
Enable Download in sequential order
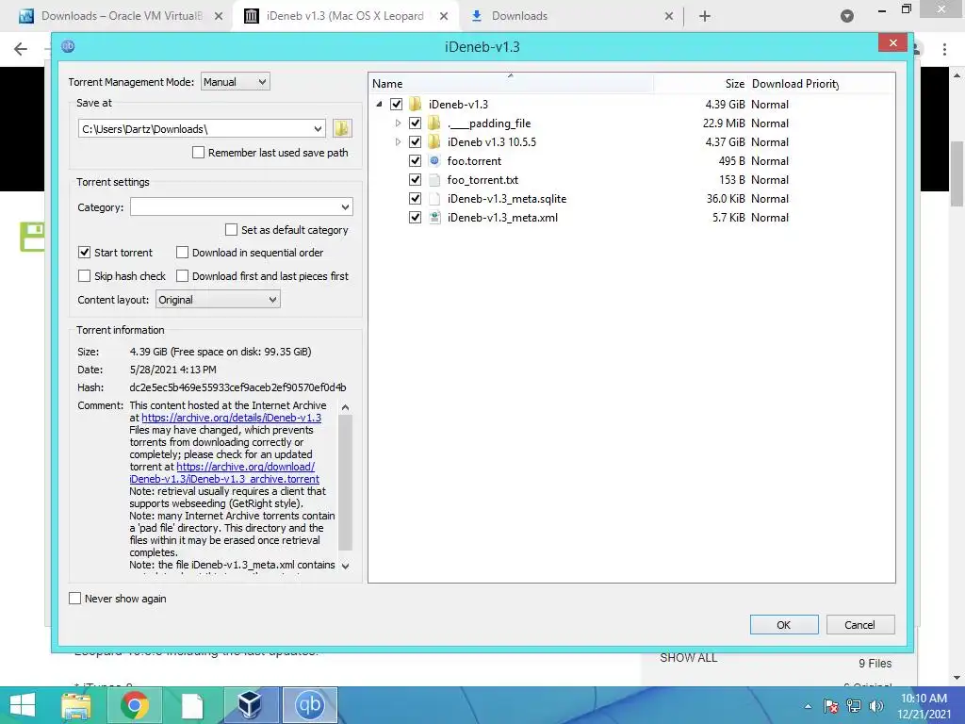click(182, 253)
